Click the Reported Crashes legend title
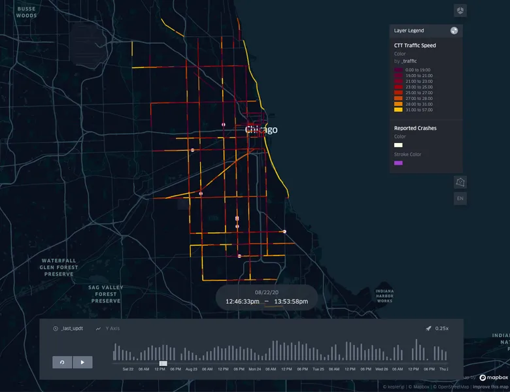Image resolution: width=510 pixels, height=392 pixels. pyautogui.click(x=415, y=128)
